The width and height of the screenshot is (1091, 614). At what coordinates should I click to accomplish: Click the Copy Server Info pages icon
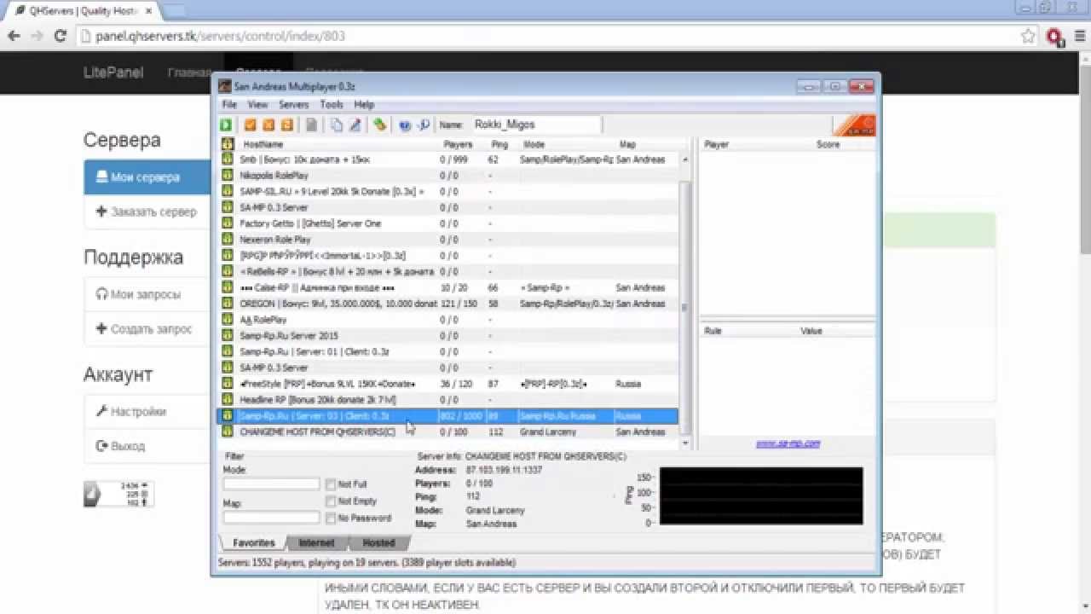tap(337, 125)
